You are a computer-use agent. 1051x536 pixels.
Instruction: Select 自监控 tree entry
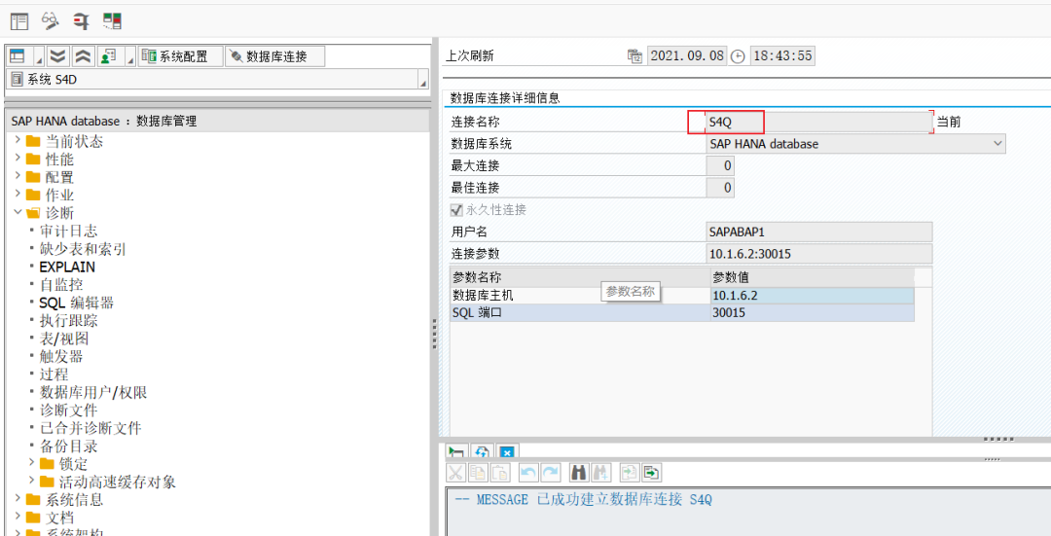point(61,285)
